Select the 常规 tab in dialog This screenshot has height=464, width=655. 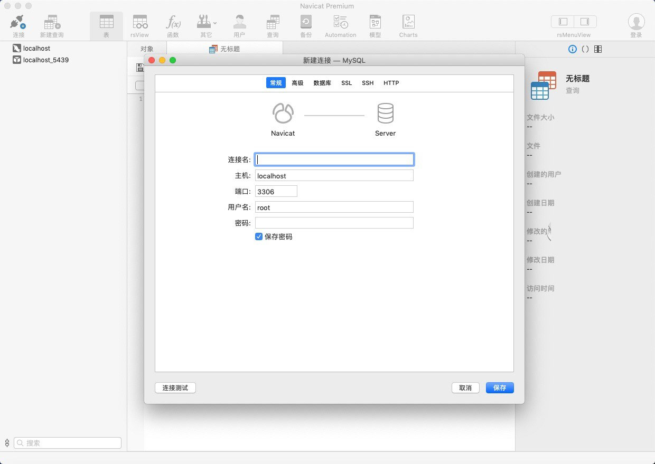276,83
